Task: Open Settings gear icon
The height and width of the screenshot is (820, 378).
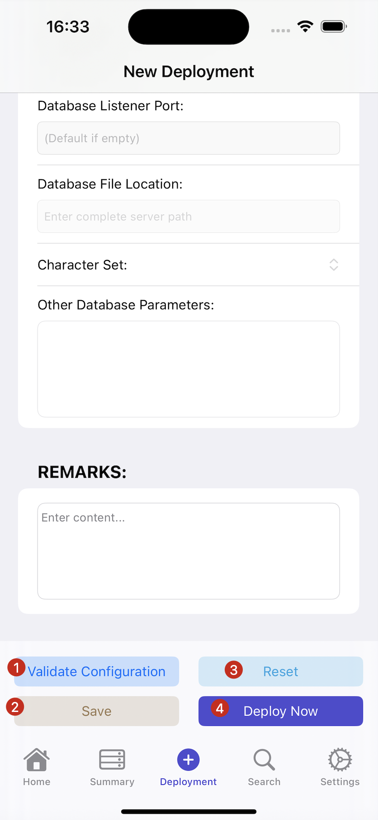Action: point(340,759)
